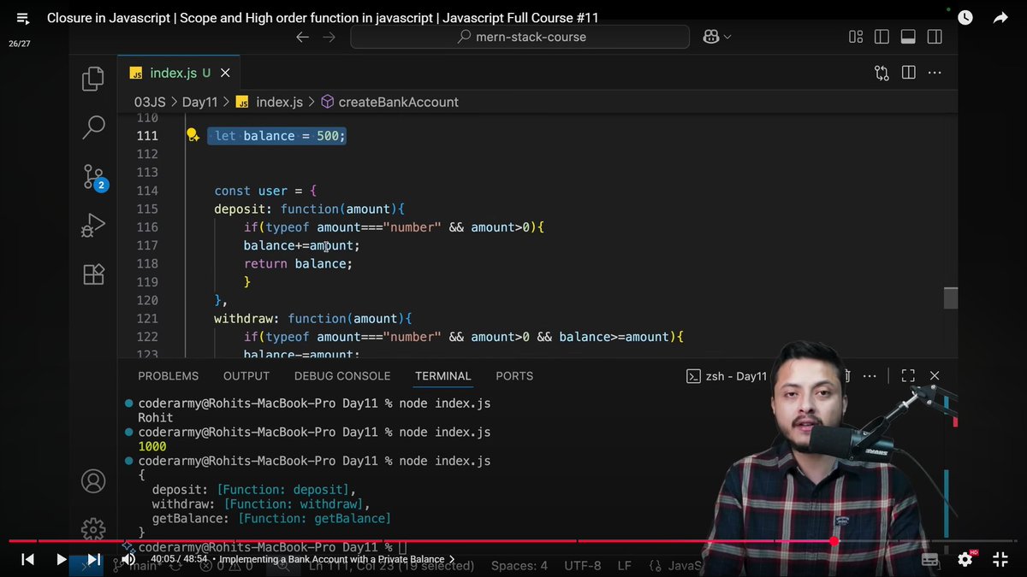This screenshot has height=577, width=1027.
Task: Open Extensions view icon
Action: click(x=93, y=274)
